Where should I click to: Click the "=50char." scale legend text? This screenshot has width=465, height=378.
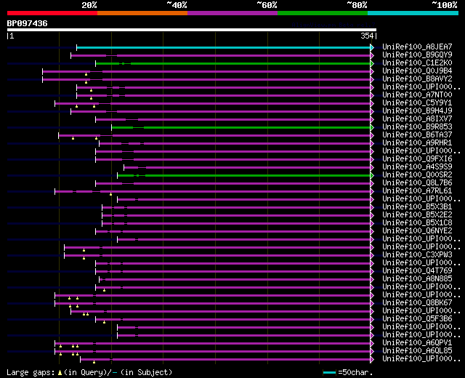[355, 372]
